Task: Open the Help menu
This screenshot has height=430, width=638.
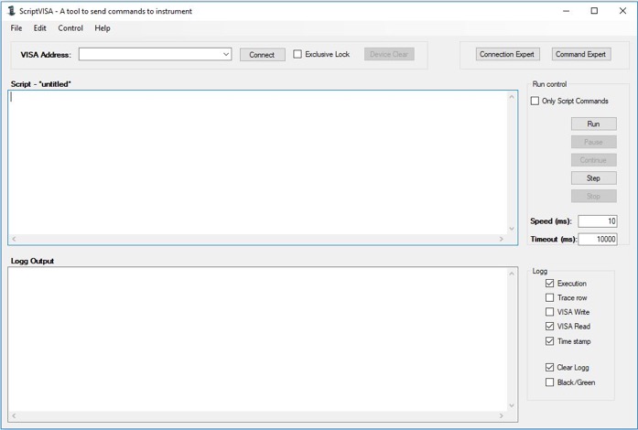Action: [x=103, y=28]
